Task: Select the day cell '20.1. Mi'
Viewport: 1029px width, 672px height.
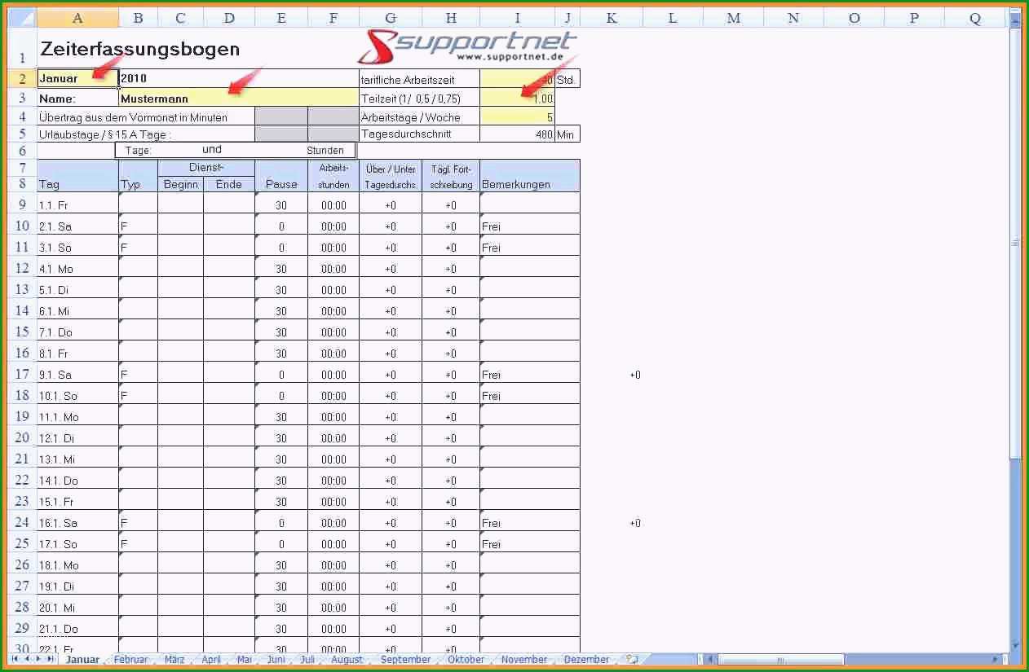Action: tap(77, 607)
